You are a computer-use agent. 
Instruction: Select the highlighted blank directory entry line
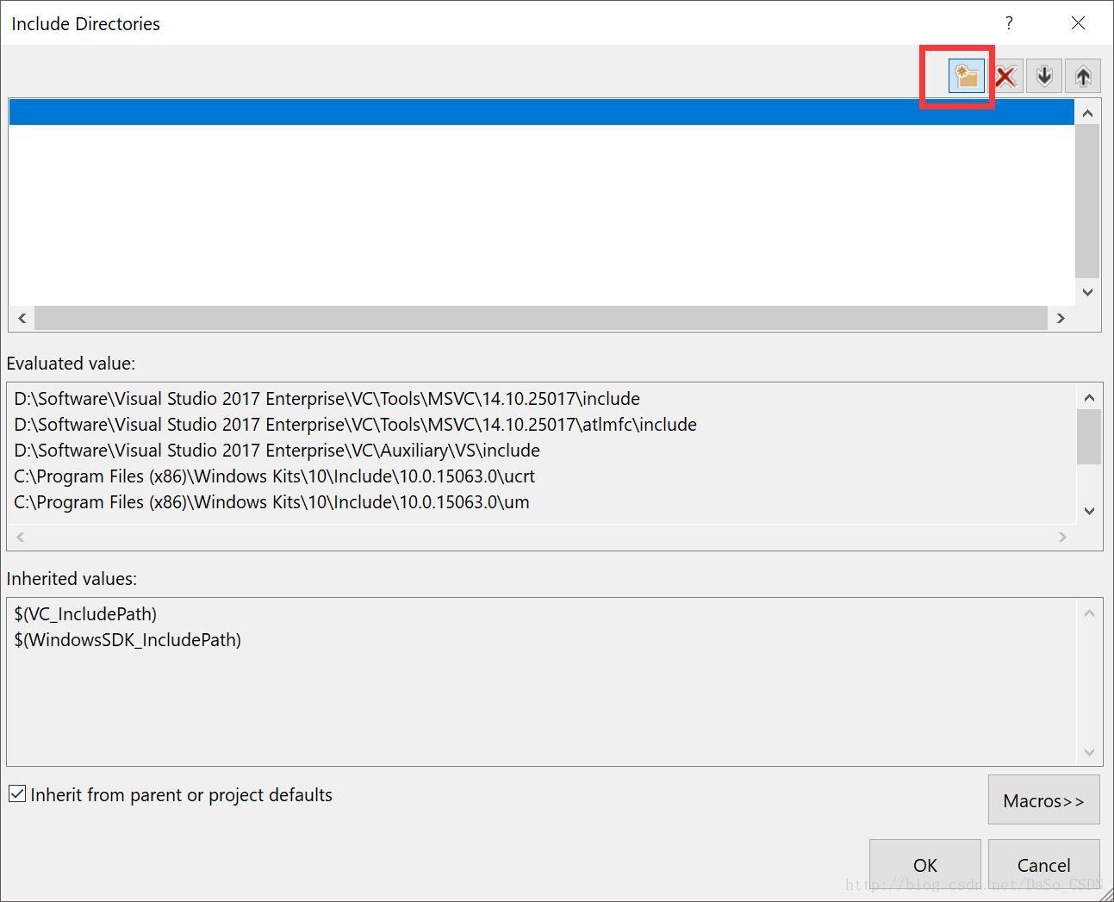pos(541,112)
